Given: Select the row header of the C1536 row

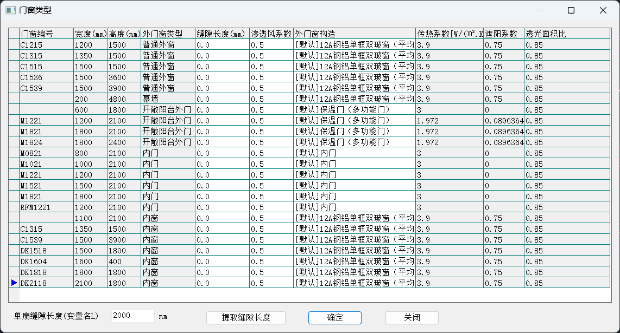Looking at the screenshot, I should 14,77.
